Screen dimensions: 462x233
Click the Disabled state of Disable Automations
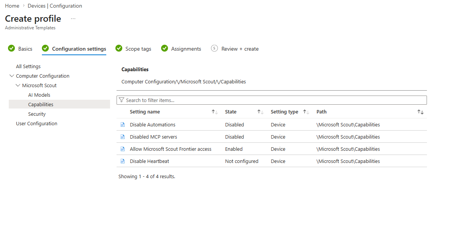point(235,124)
